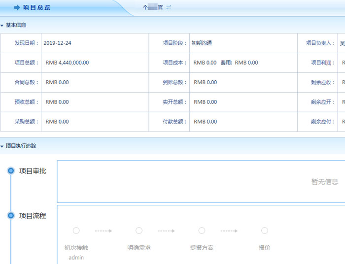Click the 项目流程 timeline node dot

11,215
